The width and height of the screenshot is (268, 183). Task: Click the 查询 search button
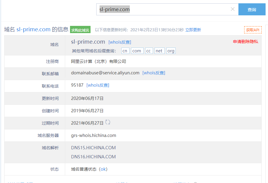click(252, 10)
